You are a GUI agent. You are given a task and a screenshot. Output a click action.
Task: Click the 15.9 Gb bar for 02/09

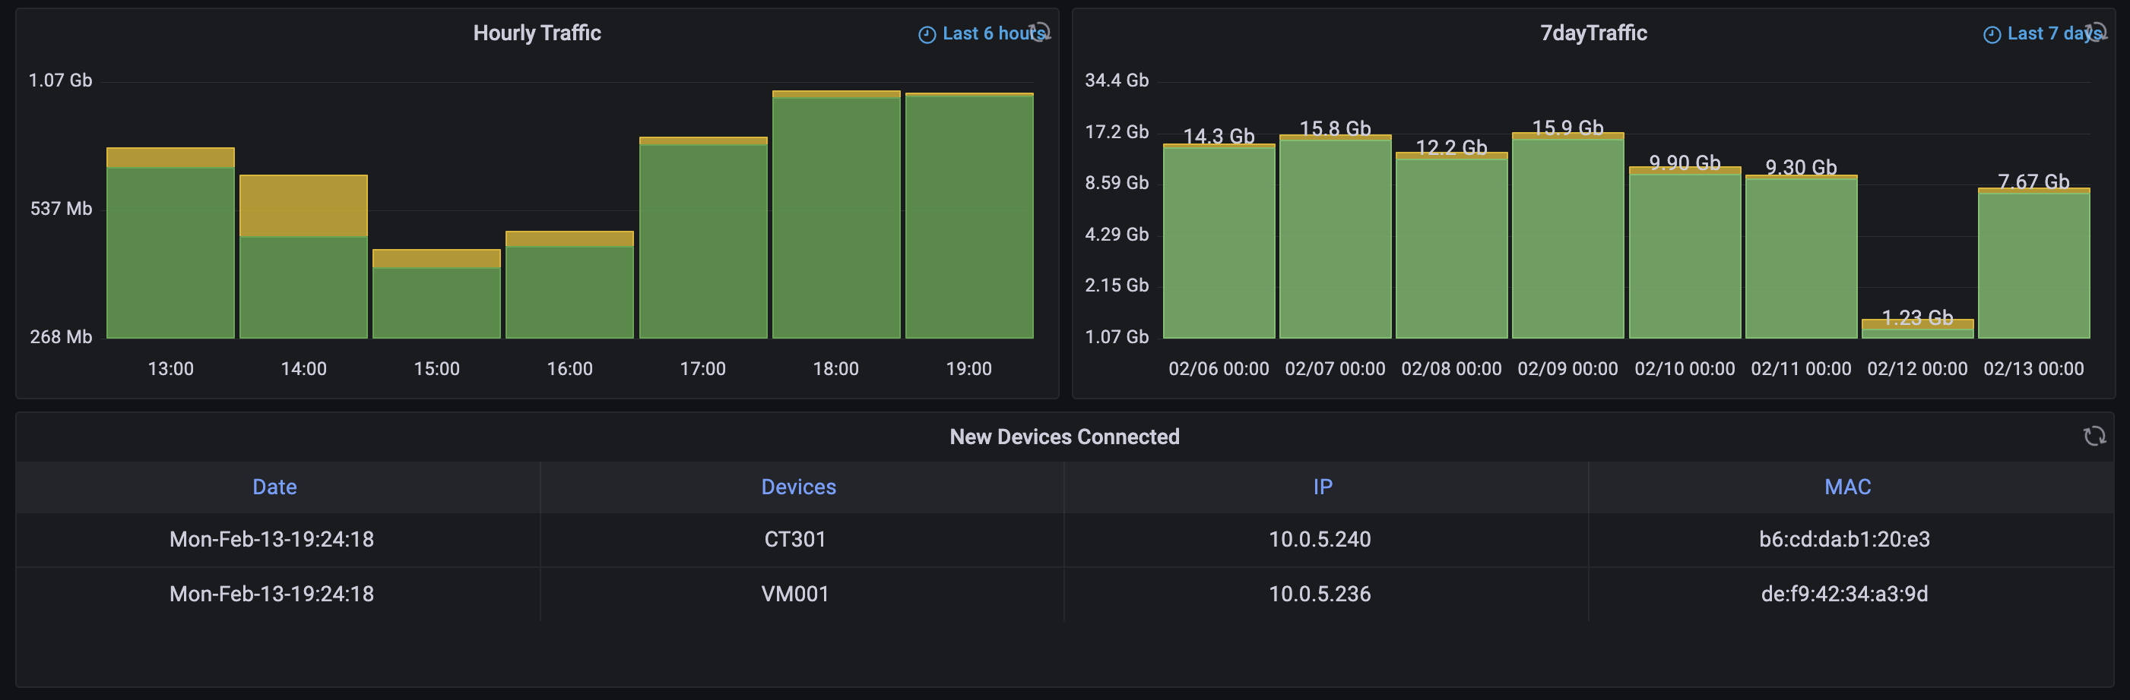tap(1567, 235)
